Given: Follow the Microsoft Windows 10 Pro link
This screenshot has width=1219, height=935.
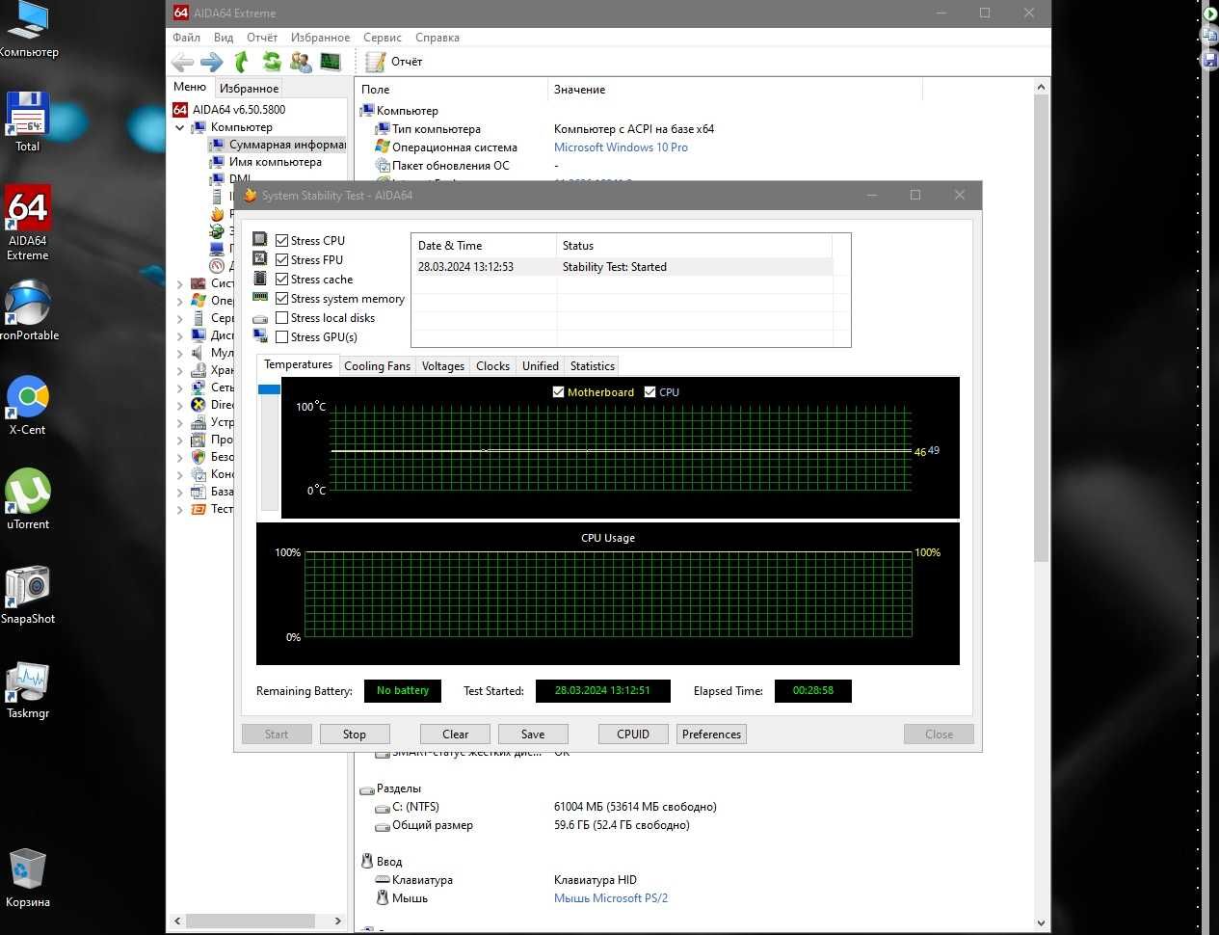Looking at the screenshot, I should click(x=621, y=147).
